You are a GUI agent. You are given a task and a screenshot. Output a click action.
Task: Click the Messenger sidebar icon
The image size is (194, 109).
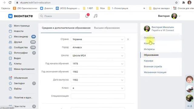10,37
